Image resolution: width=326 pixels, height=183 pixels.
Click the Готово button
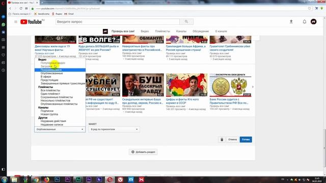tap(246, 139)
